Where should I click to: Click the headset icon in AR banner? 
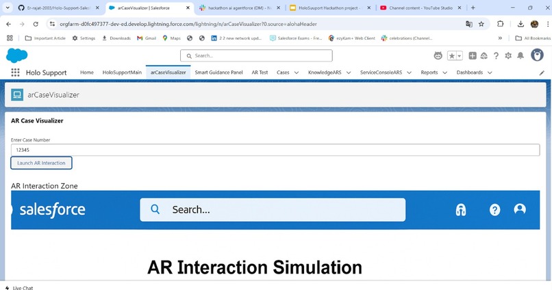tap(461, 210)
